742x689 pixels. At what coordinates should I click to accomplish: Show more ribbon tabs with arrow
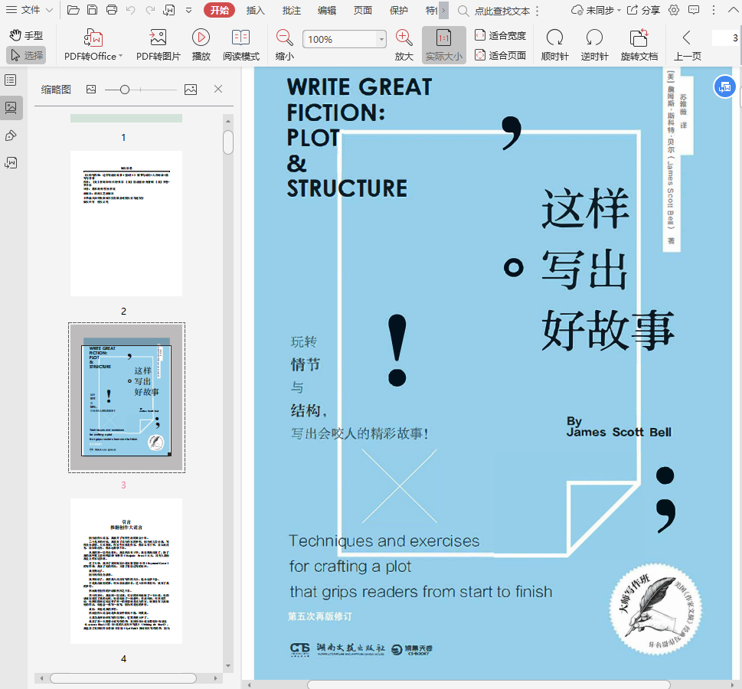click(x=443, y=10)
